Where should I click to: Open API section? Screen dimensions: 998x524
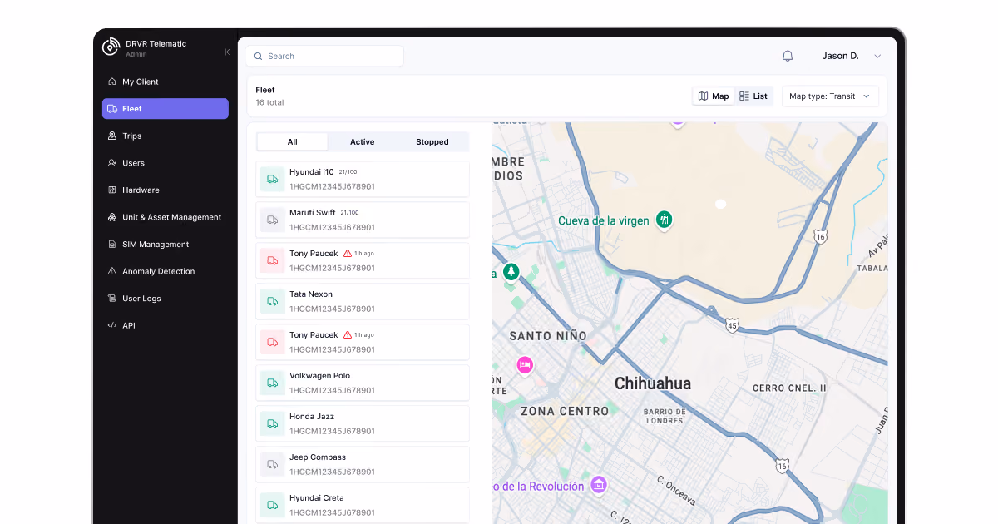(165, 325)
